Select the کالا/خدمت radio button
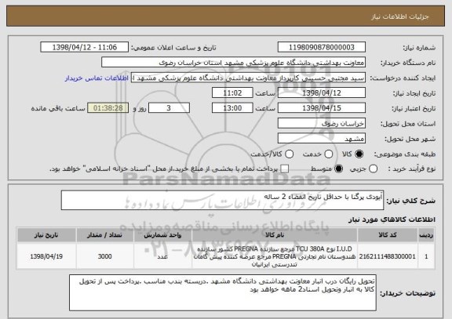Image resolution: width=452 pixels, height=319 pixels. (x=289, y=154)
